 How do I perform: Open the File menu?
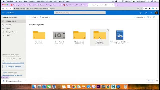click(x=16, y=1)
